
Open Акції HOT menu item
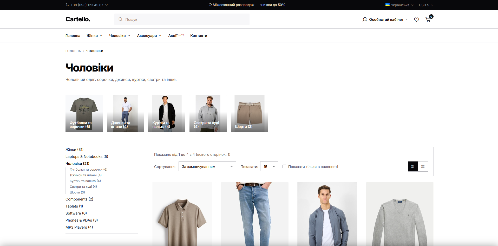(176, 36)
